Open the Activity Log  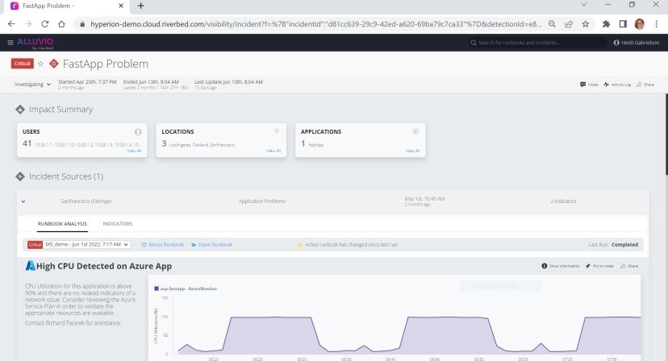click(x=617, y=84)
